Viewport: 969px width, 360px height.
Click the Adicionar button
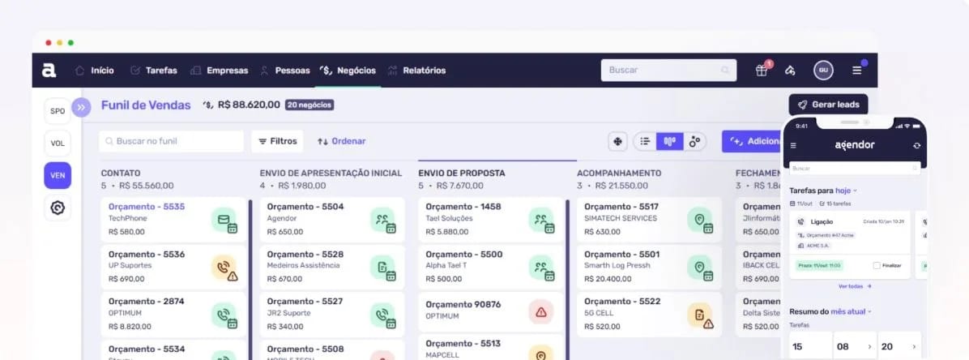point(752,142)
